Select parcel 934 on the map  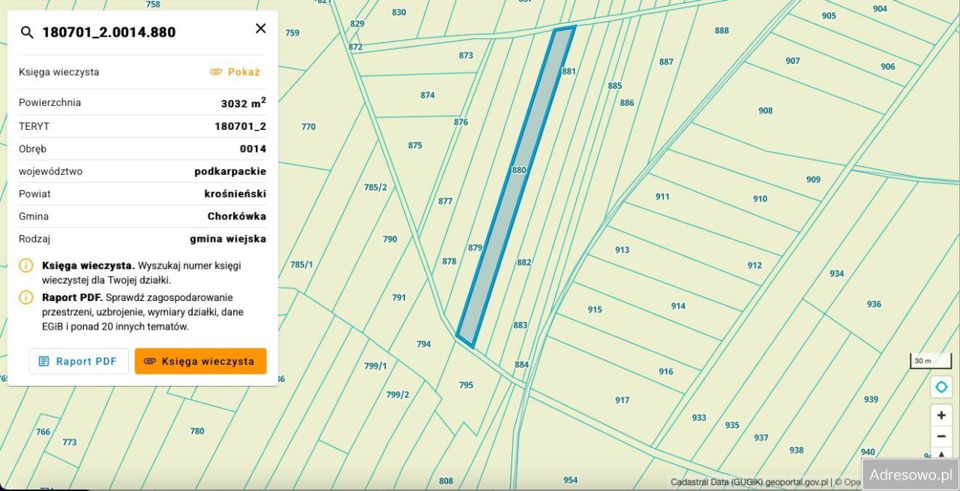[x=837, y=273]
